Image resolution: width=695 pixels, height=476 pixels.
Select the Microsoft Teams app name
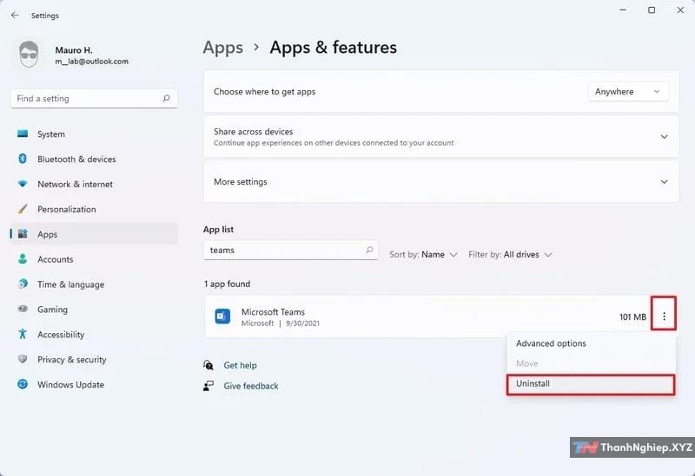pos(273,311)
